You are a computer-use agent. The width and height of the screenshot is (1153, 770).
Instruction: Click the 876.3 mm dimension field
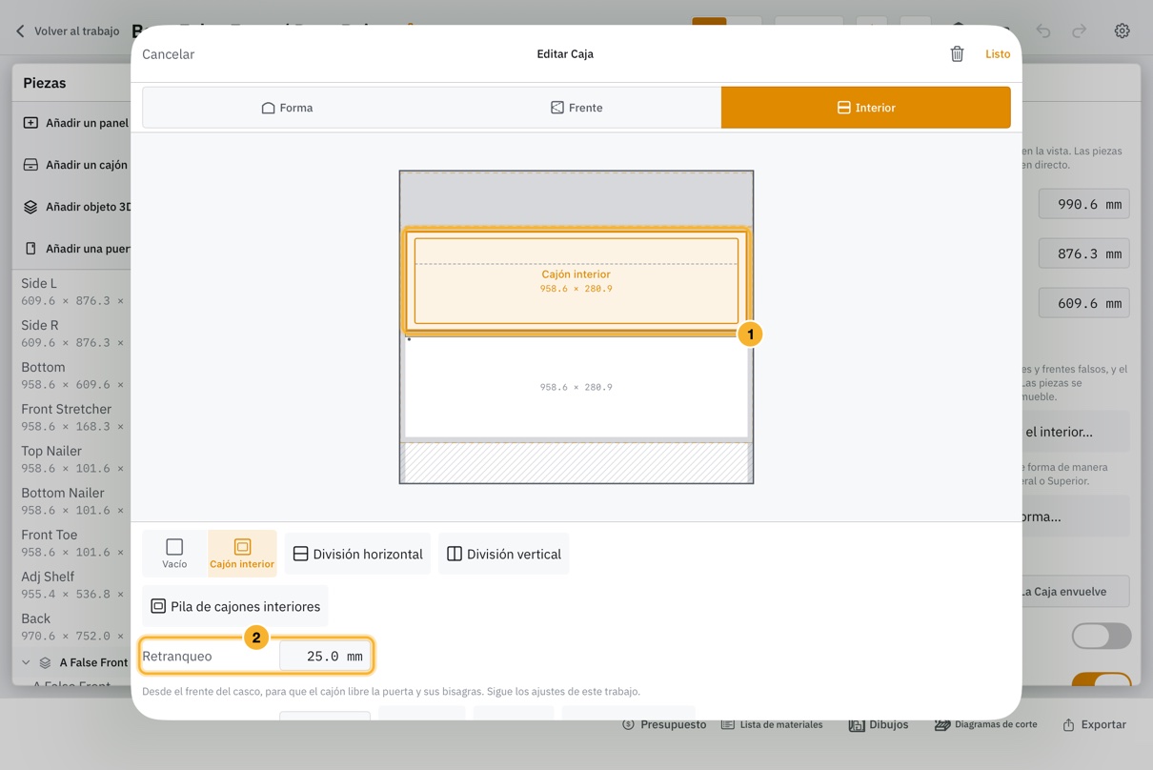click(1084, 253)
